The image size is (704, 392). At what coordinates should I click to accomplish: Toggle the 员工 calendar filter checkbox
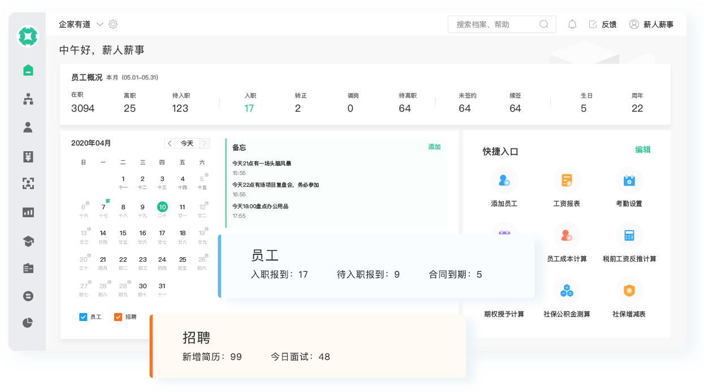click(x=82, y=318)
